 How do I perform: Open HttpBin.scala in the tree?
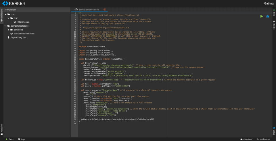[23, 22]
